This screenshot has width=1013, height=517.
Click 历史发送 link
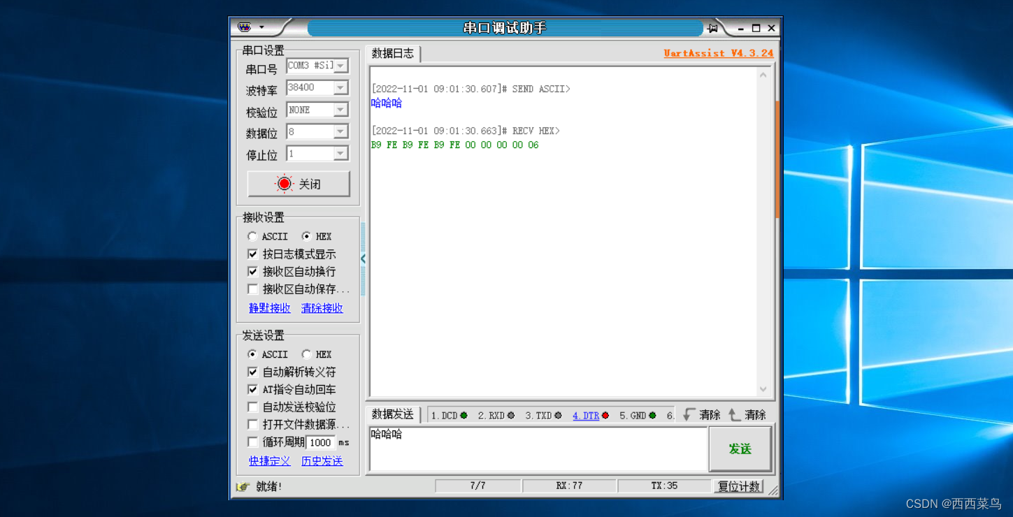[x=322, y=461]
